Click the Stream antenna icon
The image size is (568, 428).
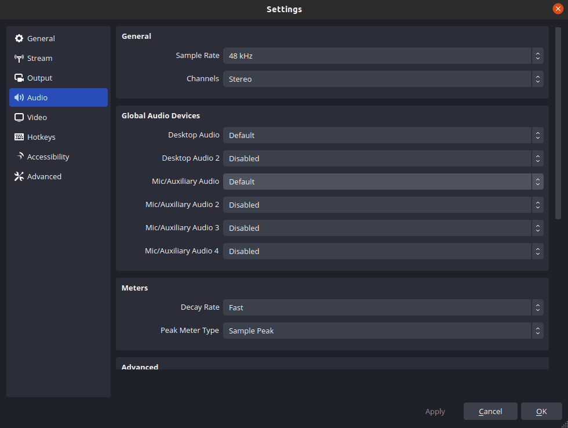pyautogui.click(x=19, y=58)
